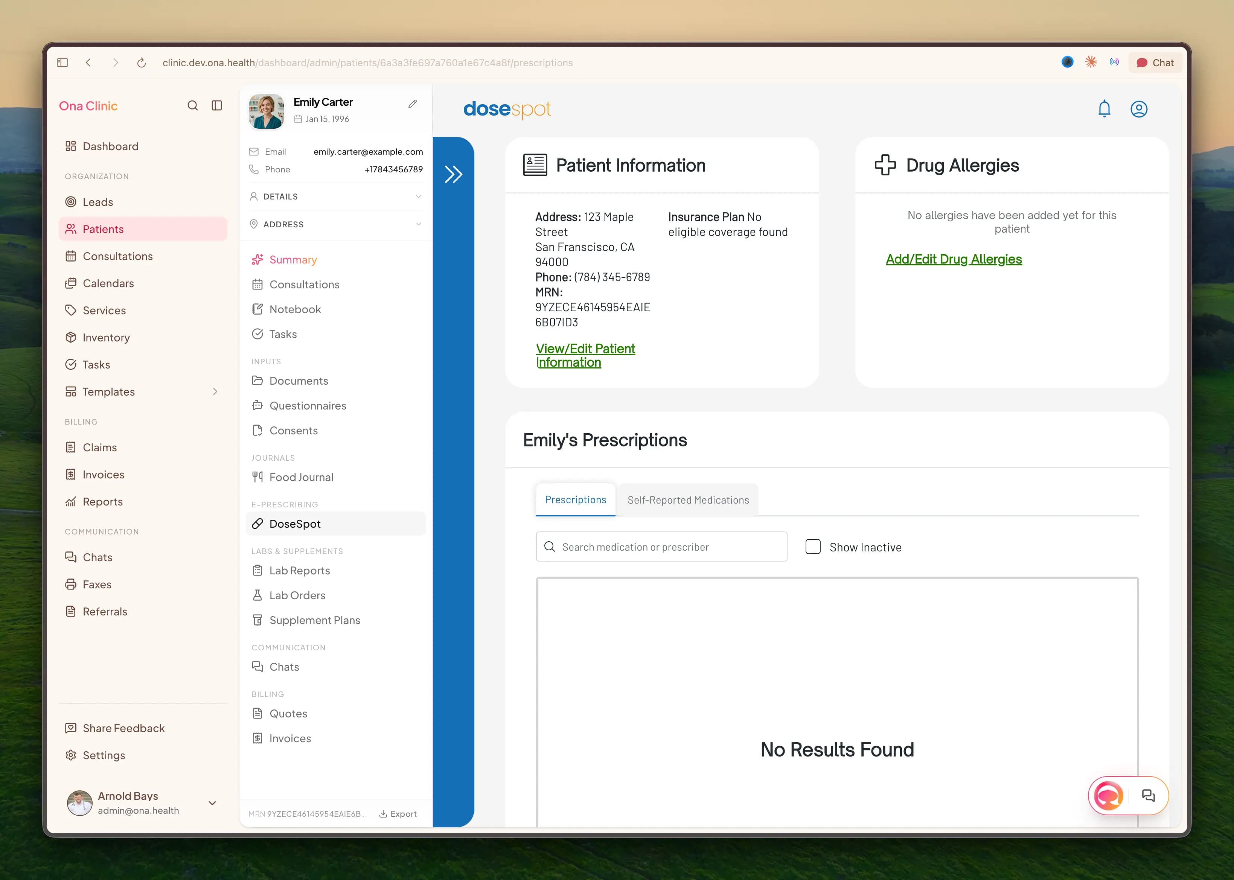Viewport: 1234px width, 880px height.
Task: Go to Leads in the sidebar
Action: click(x=143, y=202)
